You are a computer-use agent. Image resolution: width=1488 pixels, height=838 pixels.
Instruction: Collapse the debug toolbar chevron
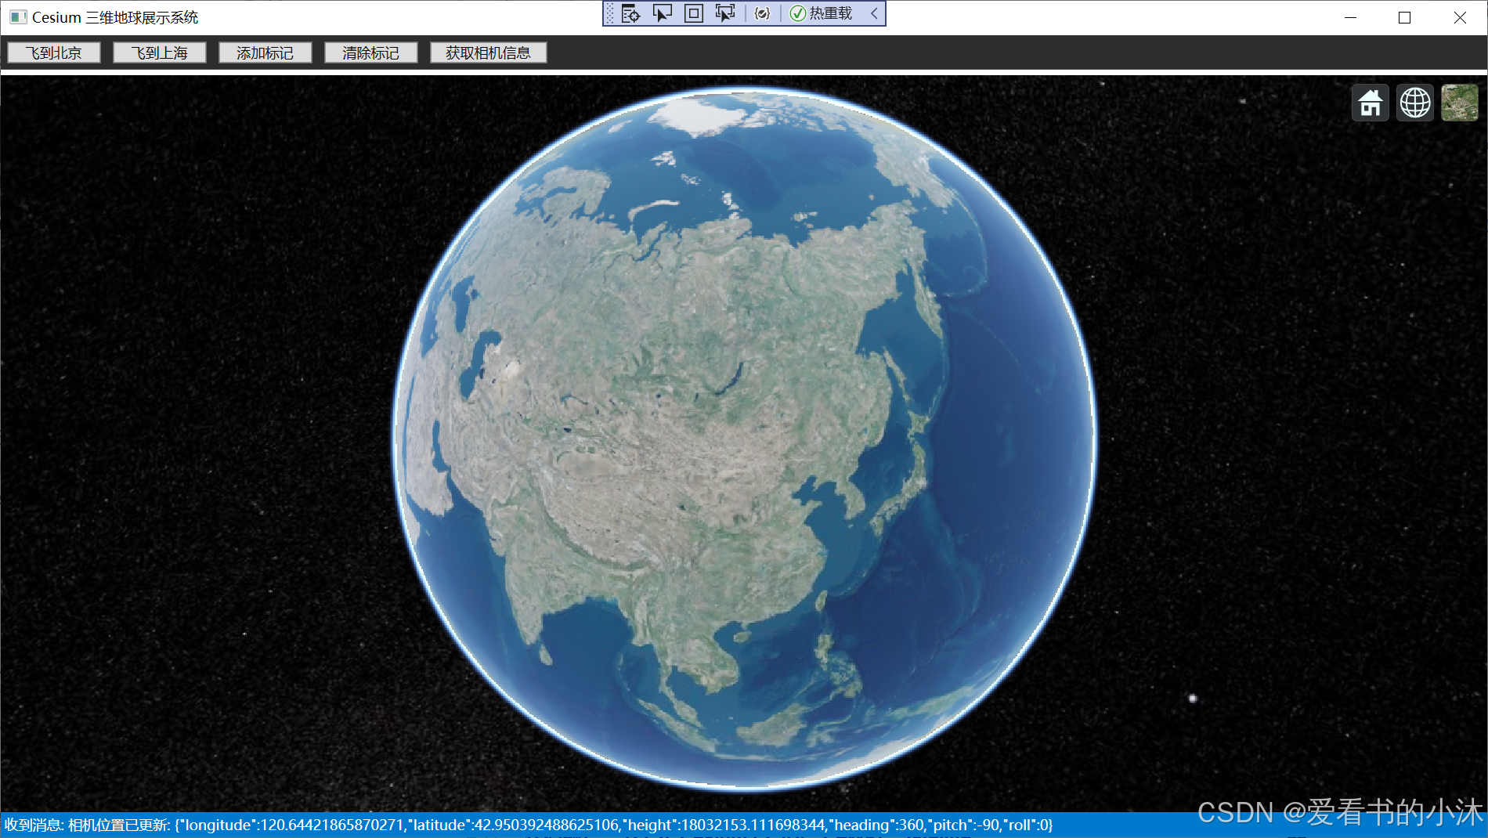tap(874, 13)
